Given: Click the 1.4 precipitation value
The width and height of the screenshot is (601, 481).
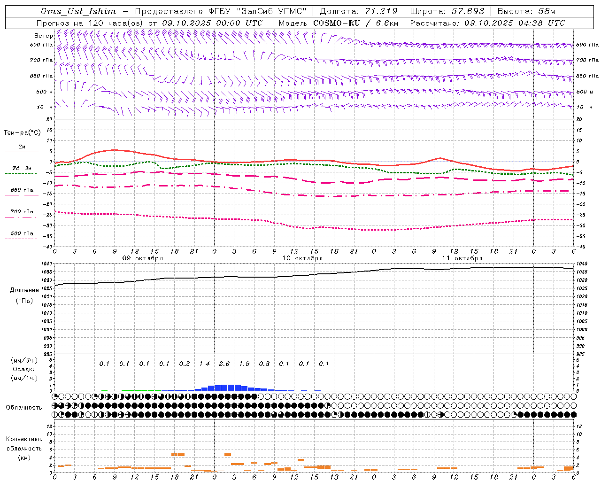Looking at the screenshot, I should pos(204,364).
